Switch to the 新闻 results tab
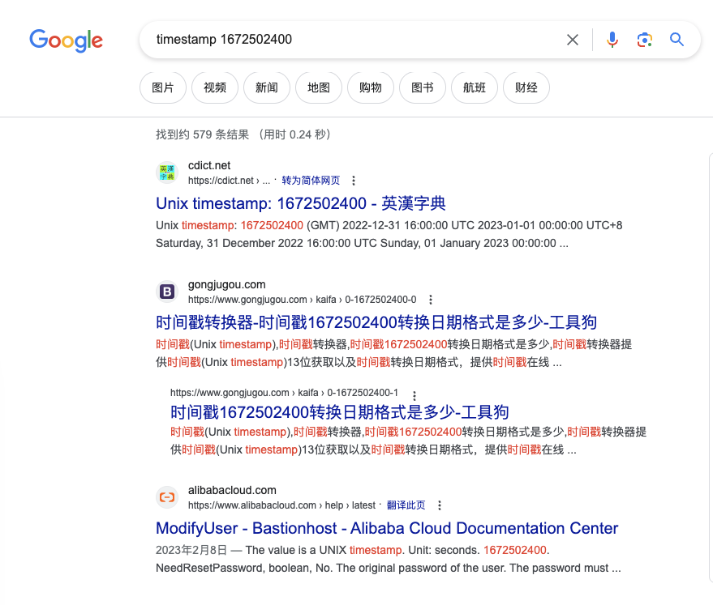 (x=266, y=87)
